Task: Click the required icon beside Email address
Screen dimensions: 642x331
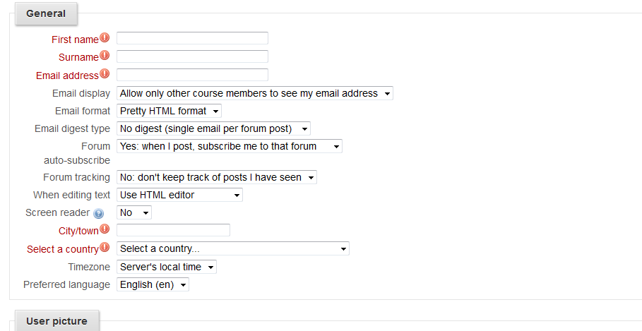Action: click(105, 73)
